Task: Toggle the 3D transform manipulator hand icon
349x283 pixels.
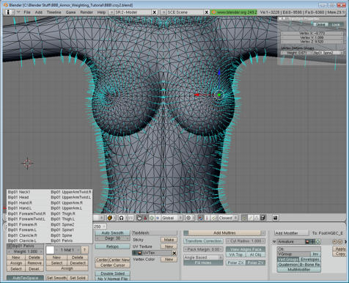Action: coord(139,218)
